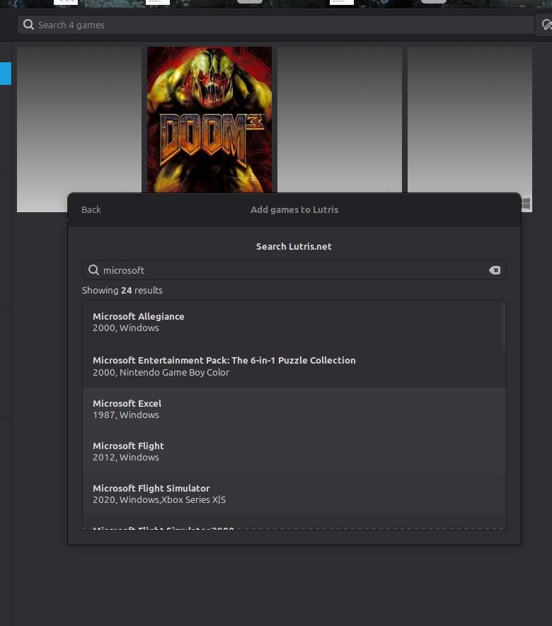Screen dimensions: 552x626
Task: Select the Doom 3 cover thumbnail
Action: click(x=209, y=119)
